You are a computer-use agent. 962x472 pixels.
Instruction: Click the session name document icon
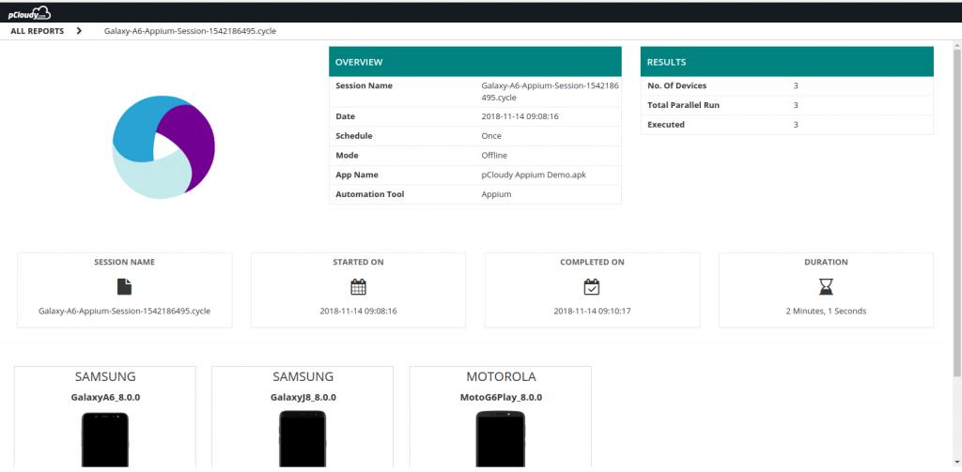click(x=124, y=287)
